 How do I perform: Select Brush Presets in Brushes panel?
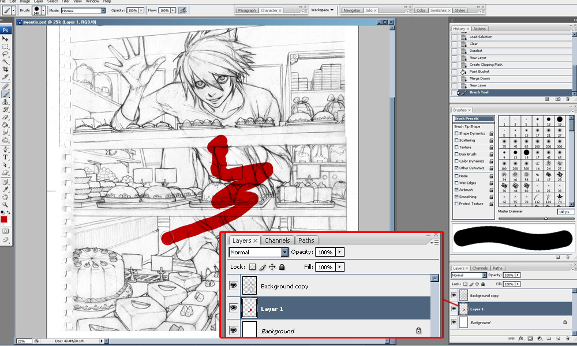click(x=474, y=118)
